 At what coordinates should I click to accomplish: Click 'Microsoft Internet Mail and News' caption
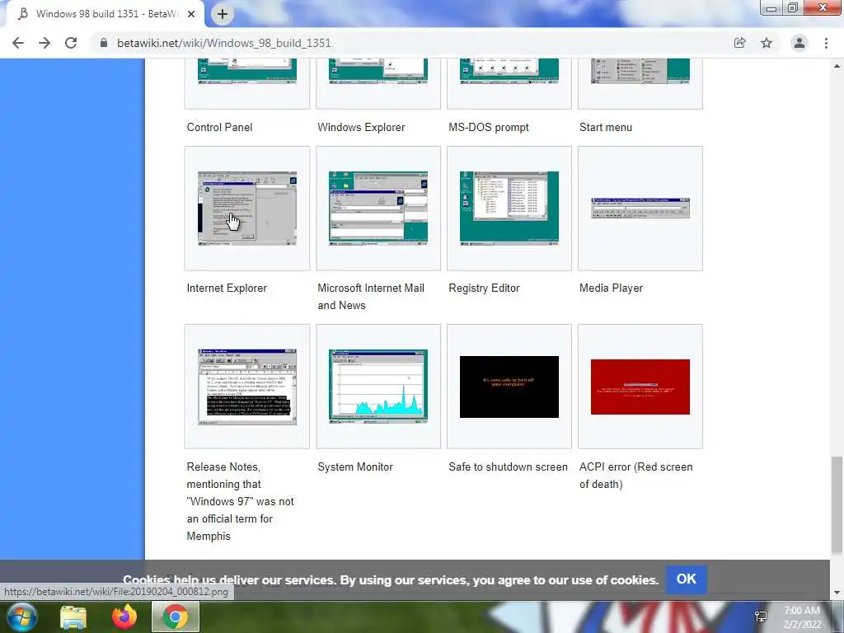pos(371,297)
